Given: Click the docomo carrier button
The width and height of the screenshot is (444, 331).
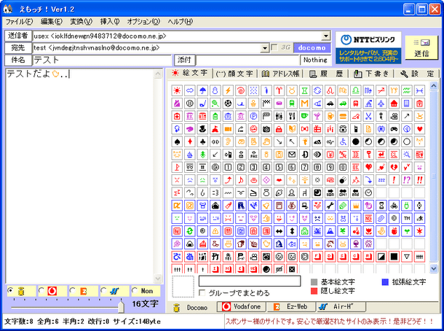Looking at the screenshot, I should click(312, 48).
